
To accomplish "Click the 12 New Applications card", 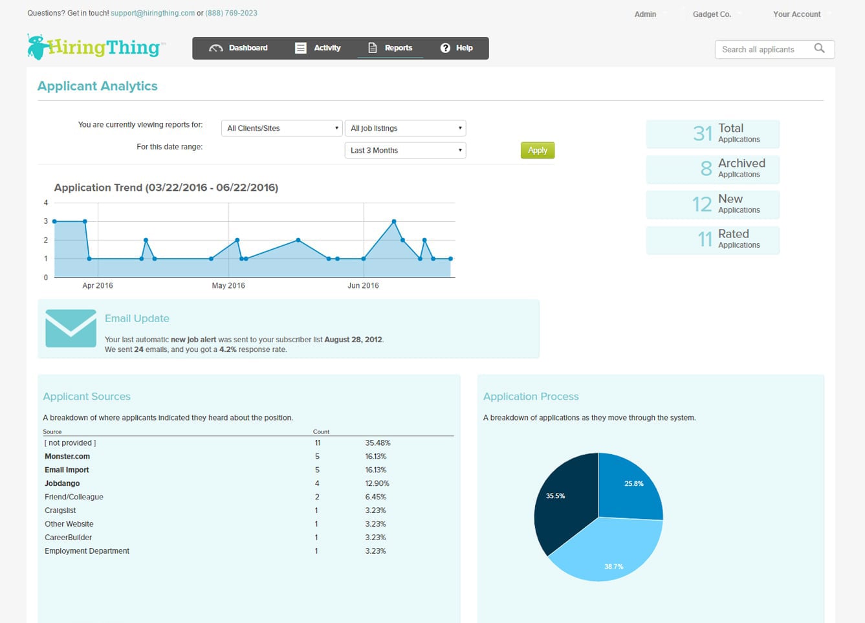I will point(713,204).
